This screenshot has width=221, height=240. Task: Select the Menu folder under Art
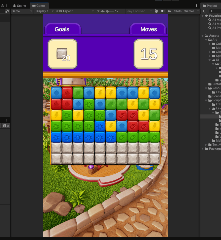216,48
